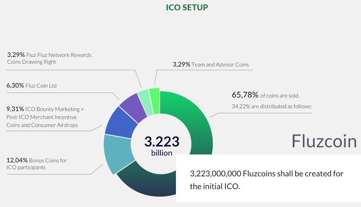361x207 pixels.
Task: Click the 34,22% are distributed text line
Action: click(272, 106)
